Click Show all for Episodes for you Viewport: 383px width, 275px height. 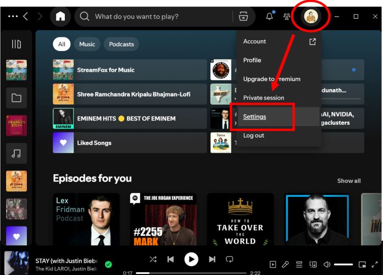pos(349,181)
